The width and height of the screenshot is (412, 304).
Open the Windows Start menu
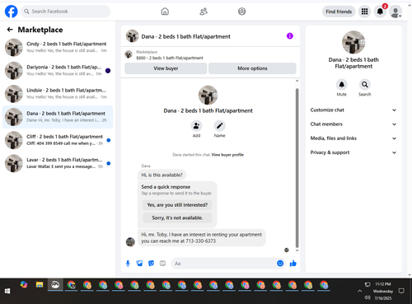tap(7, 291)
